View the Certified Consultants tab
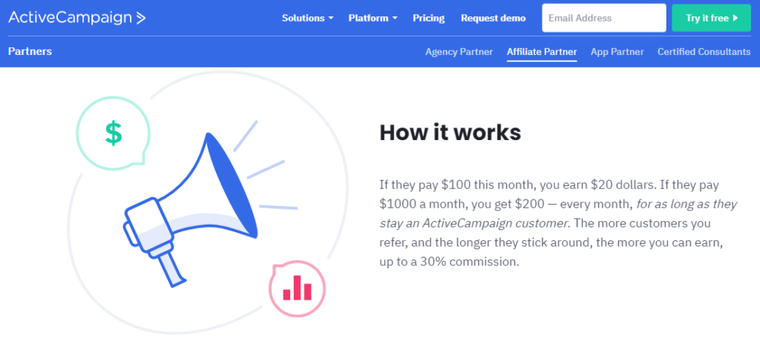Viewport: 760px width, 344px height. point(704,52)
